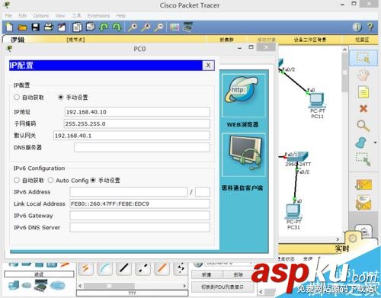
Task: Open the File menu
Action: point(8,15)
